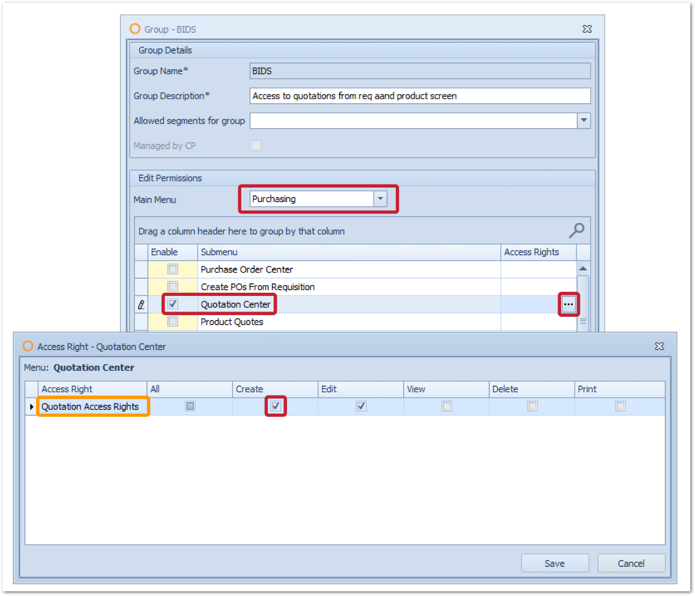Click the search magnifier icon above the permissions grid
This screenshot has height=596, width=695.
tap(577, 230)
